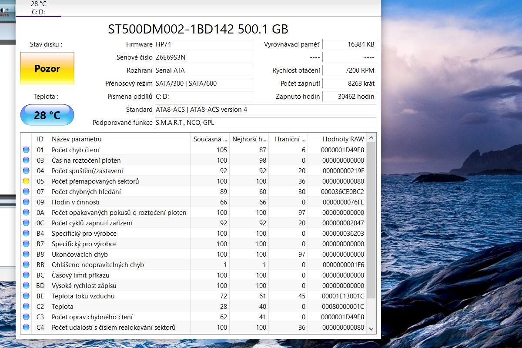Click the blue status icon for attribute 01

[x=26, y=150]
